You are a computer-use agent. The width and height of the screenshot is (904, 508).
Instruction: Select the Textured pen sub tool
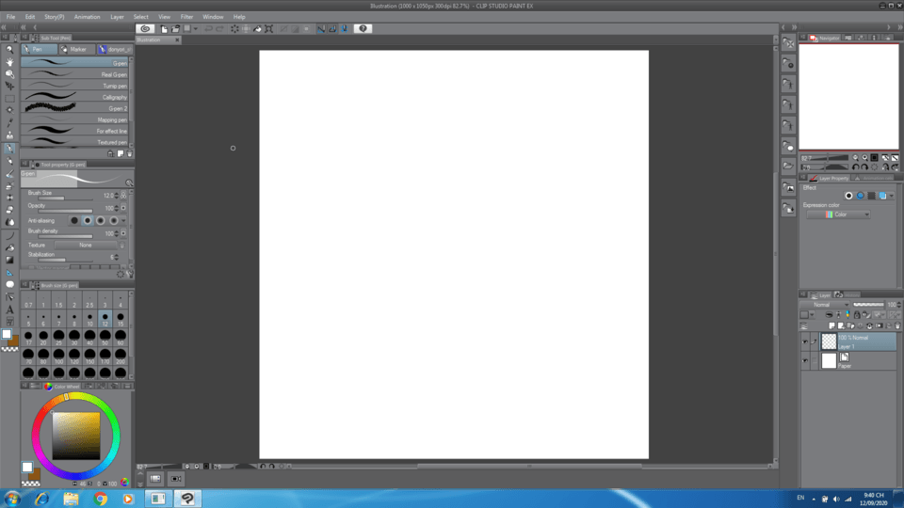point(76,142)
